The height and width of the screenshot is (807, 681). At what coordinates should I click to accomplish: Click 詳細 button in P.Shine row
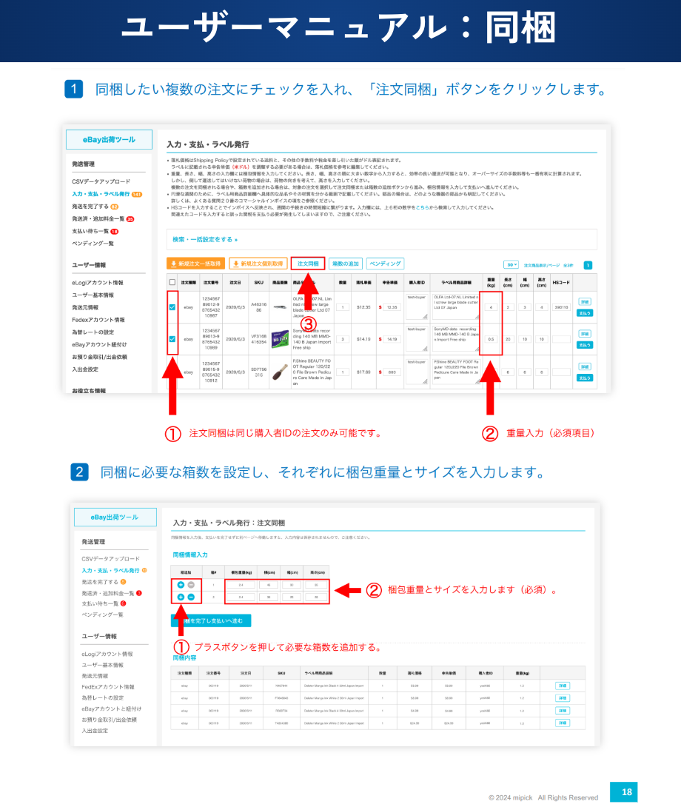click(x=585, y=367)
